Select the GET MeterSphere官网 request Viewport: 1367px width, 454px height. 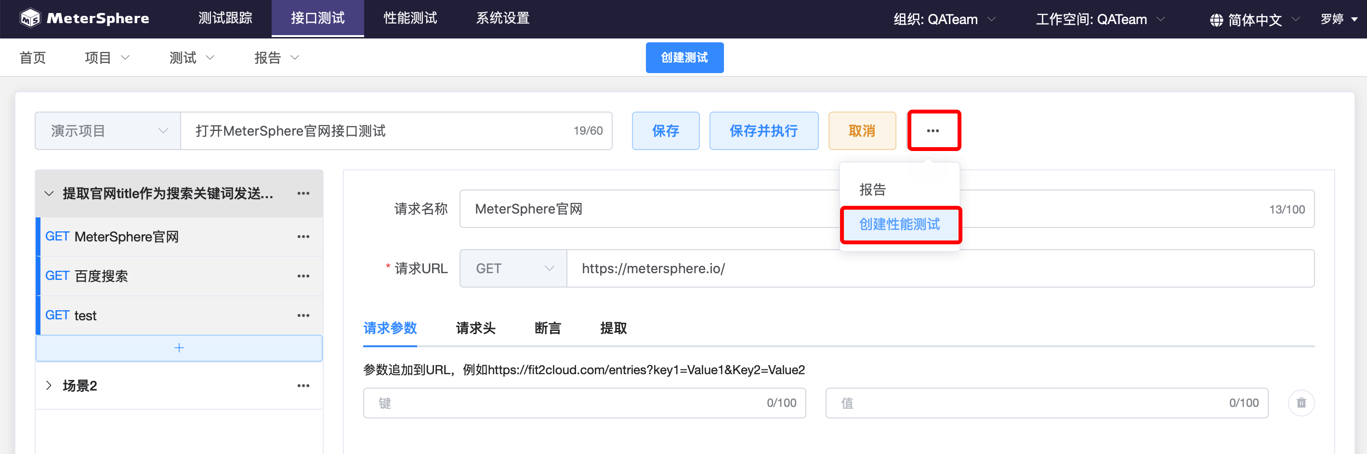tap(179, 237)
